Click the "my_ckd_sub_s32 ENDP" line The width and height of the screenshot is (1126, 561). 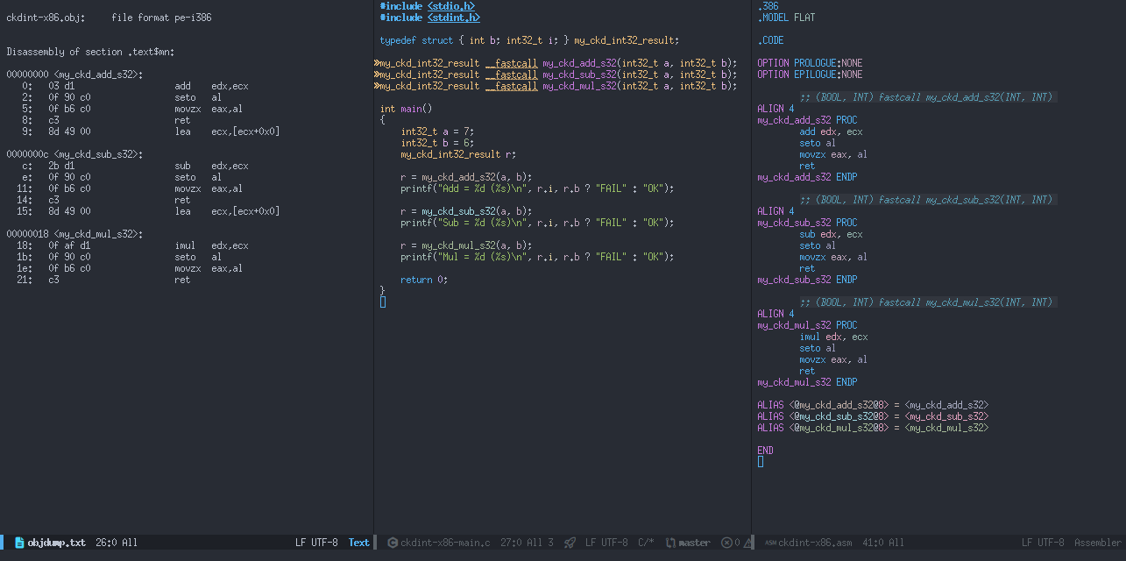807,280
